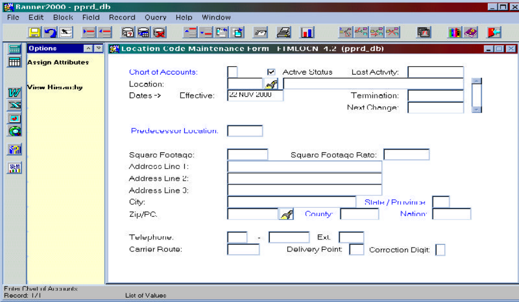Click the first workflow icon in the toolbar group

(x=345, y=33)
